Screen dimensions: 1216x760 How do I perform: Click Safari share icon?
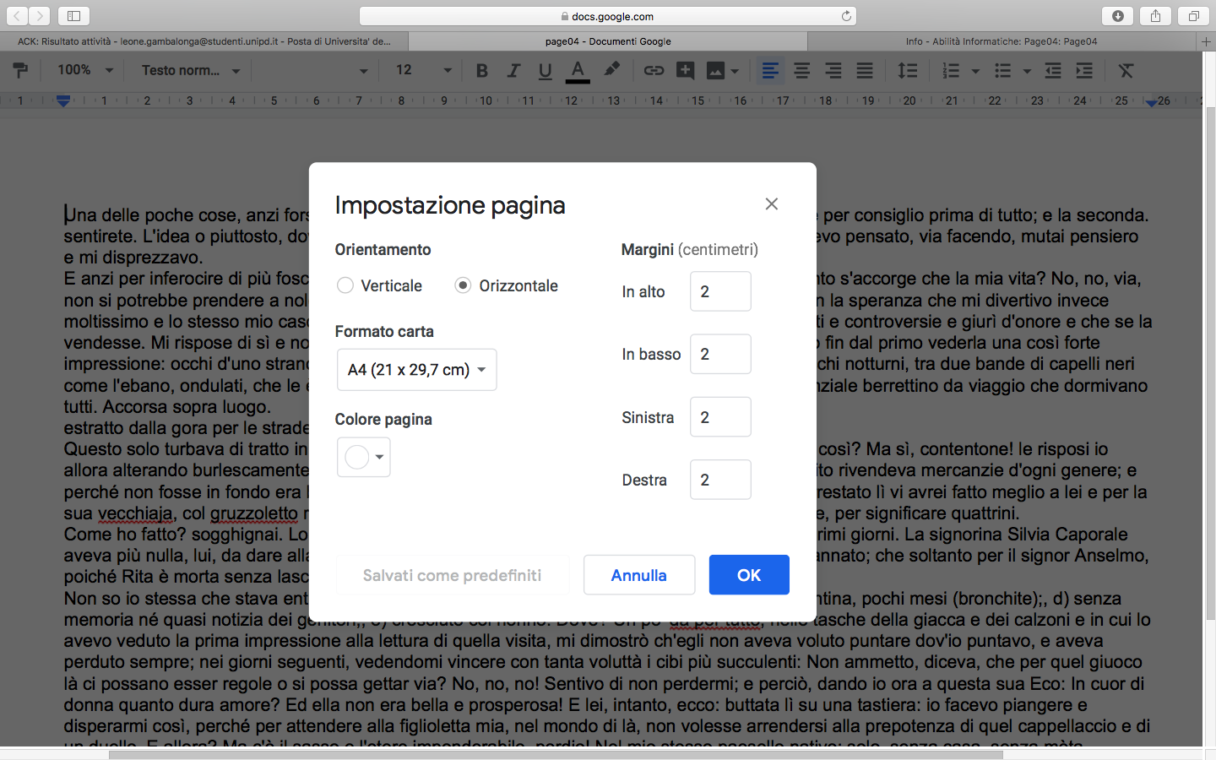click(1155, 16)
